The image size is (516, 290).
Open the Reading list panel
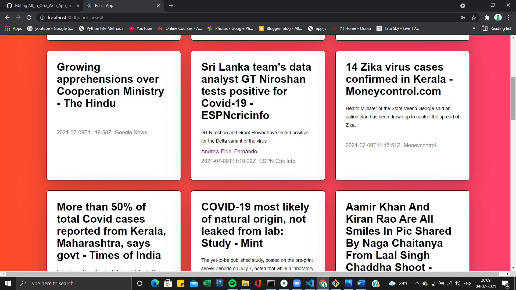point(497,28)
